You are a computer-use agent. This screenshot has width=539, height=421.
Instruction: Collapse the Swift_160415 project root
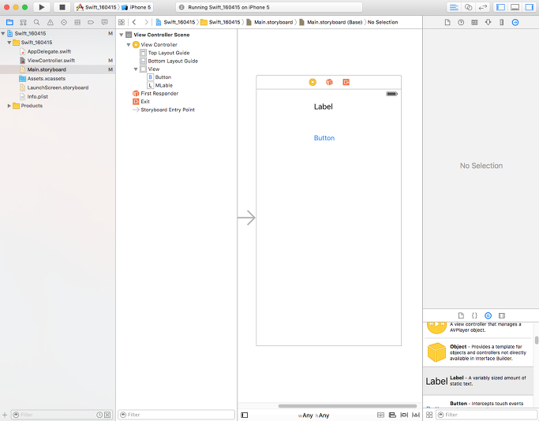point(3,34)
